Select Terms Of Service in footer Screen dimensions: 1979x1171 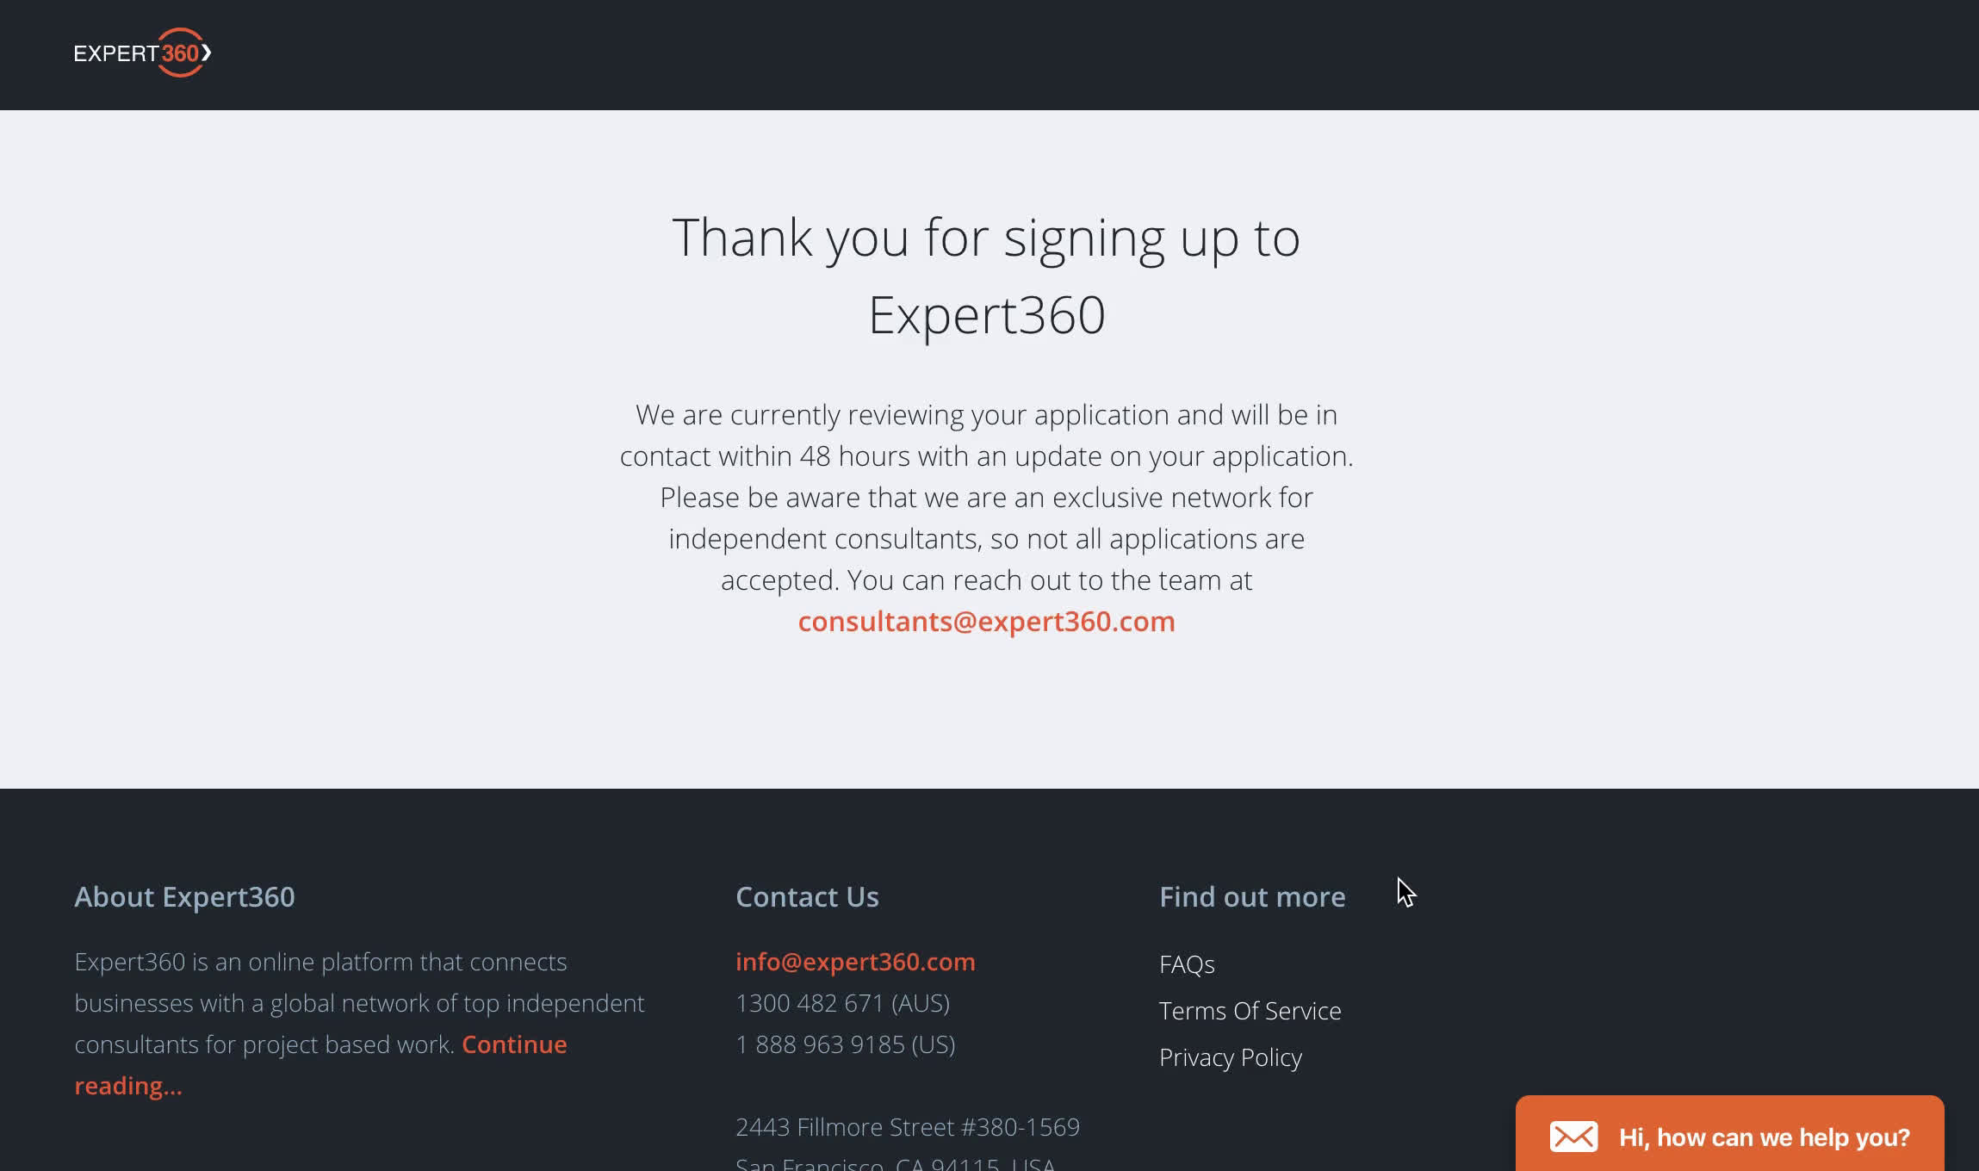[1250, 1009]
